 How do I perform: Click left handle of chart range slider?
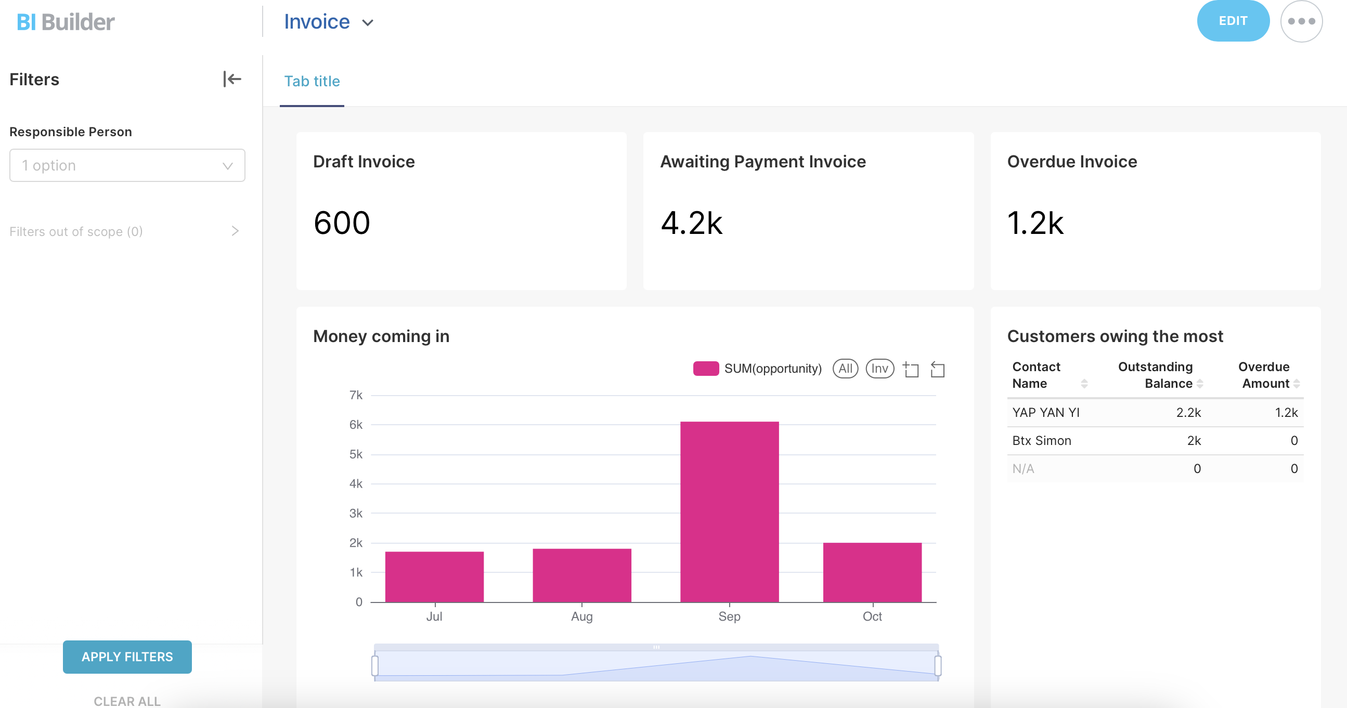[x=375, y=666]
